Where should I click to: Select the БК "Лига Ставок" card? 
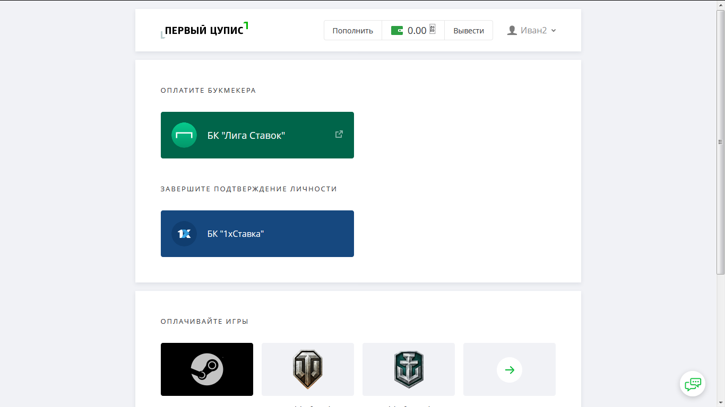pos(257,135)
